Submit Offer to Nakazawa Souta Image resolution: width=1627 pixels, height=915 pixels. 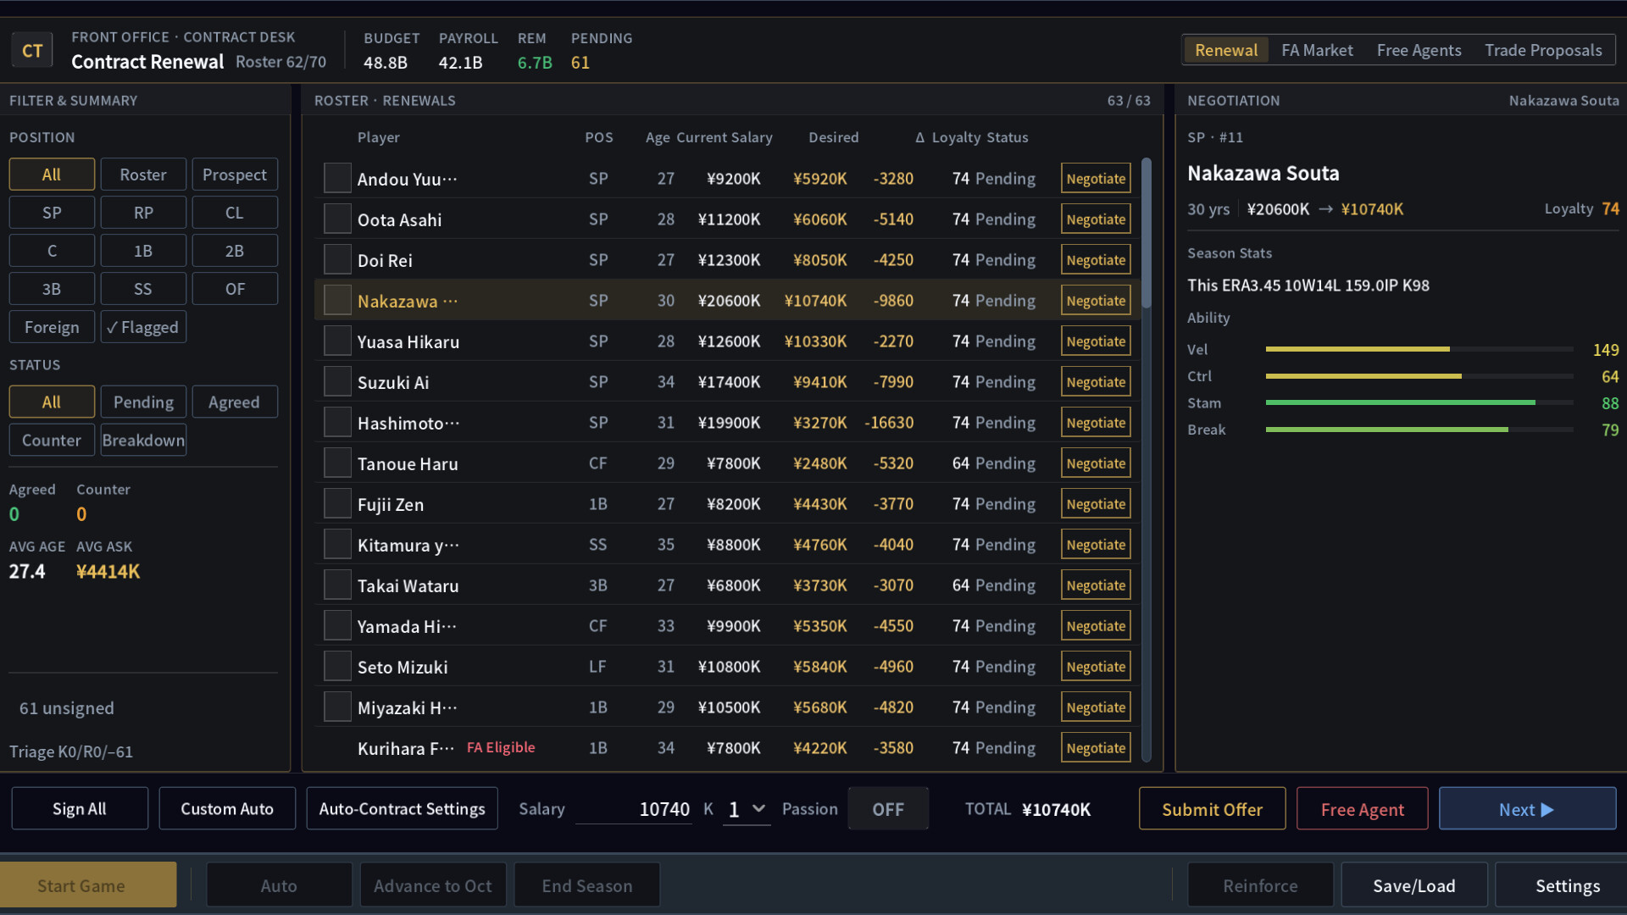1212,809
